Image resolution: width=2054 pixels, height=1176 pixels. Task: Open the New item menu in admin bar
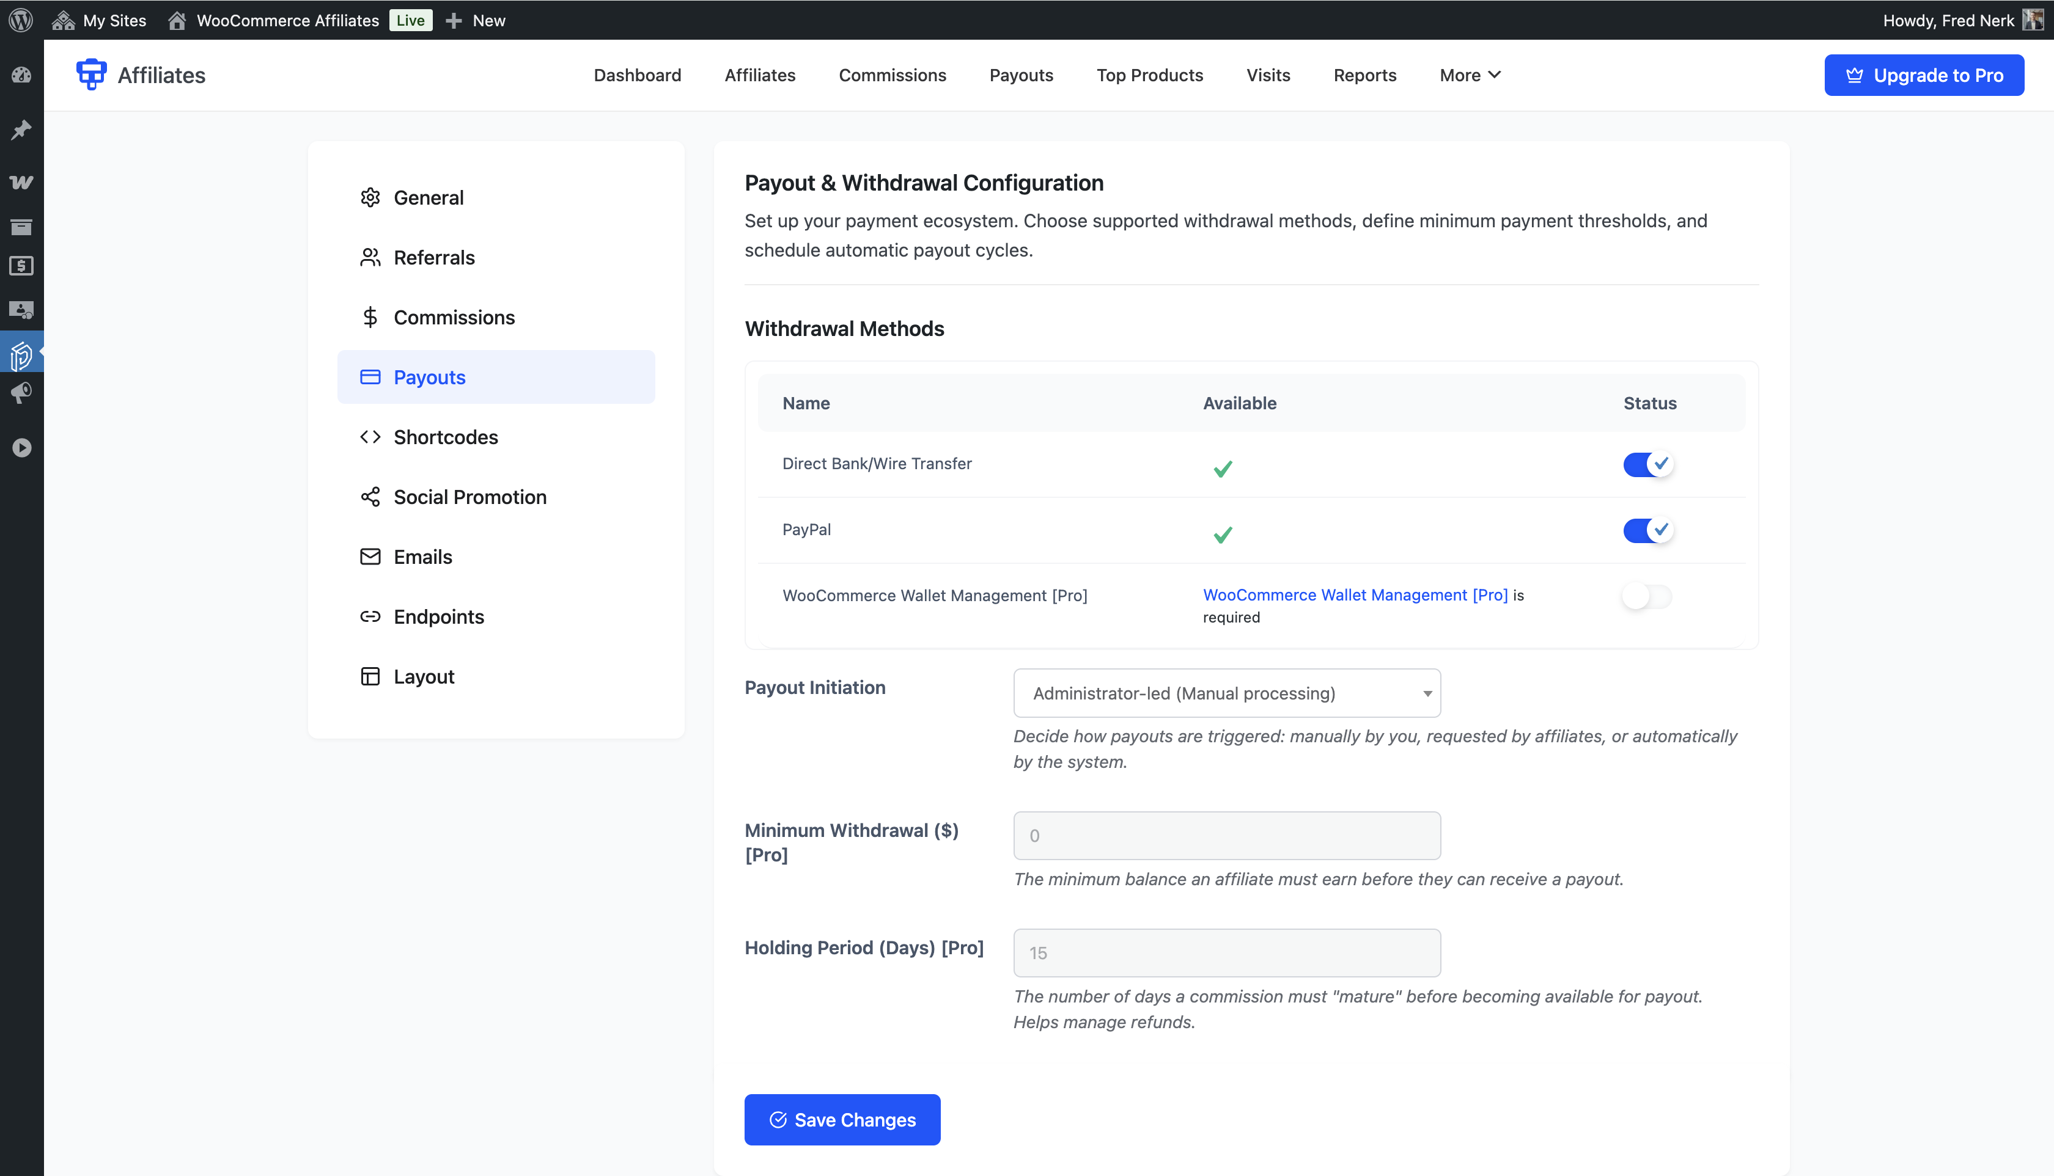(476, 20)
